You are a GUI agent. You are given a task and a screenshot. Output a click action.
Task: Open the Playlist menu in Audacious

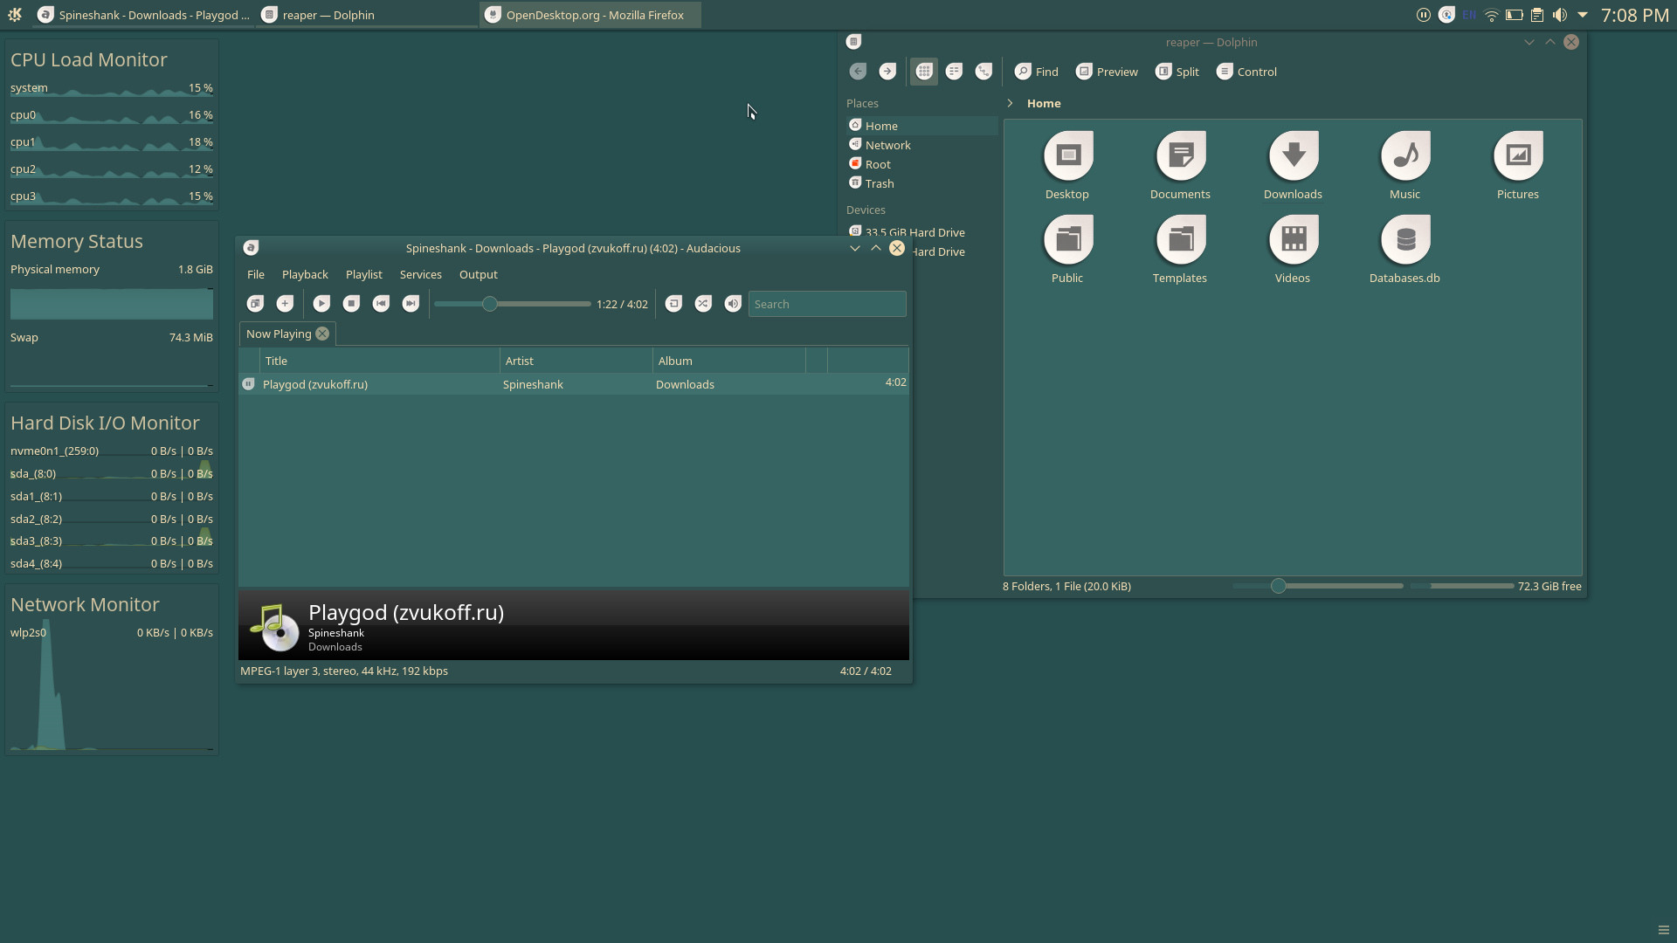364,274
